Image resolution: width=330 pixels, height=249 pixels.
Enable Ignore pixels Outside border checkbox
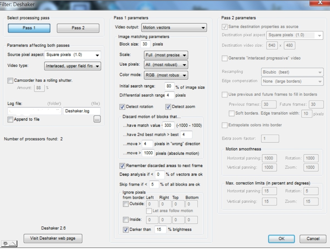click(x=126, y=204)
